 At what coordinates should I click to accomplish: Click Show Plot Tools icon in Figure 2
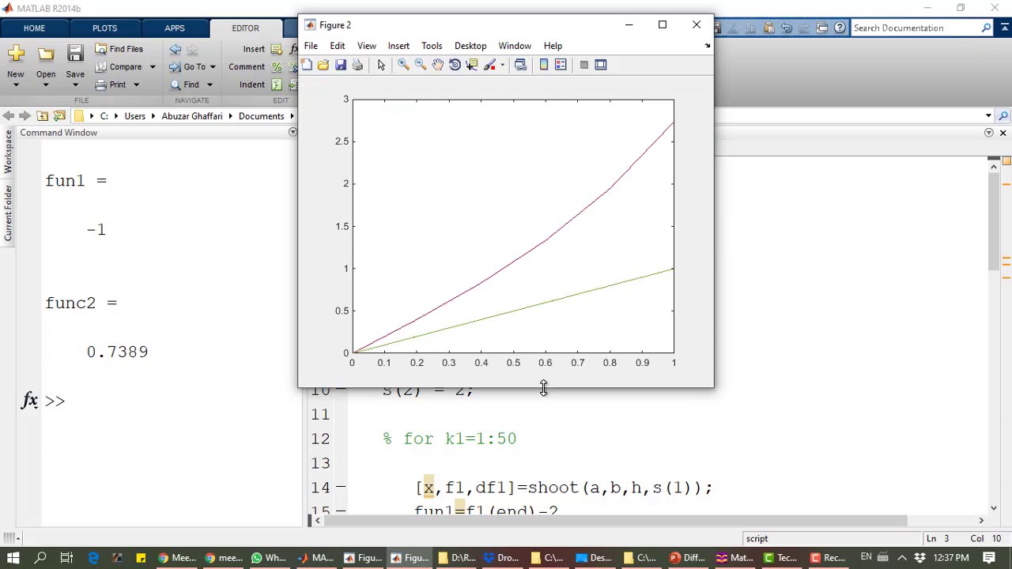pyautogui.click(x=601, y=65)
